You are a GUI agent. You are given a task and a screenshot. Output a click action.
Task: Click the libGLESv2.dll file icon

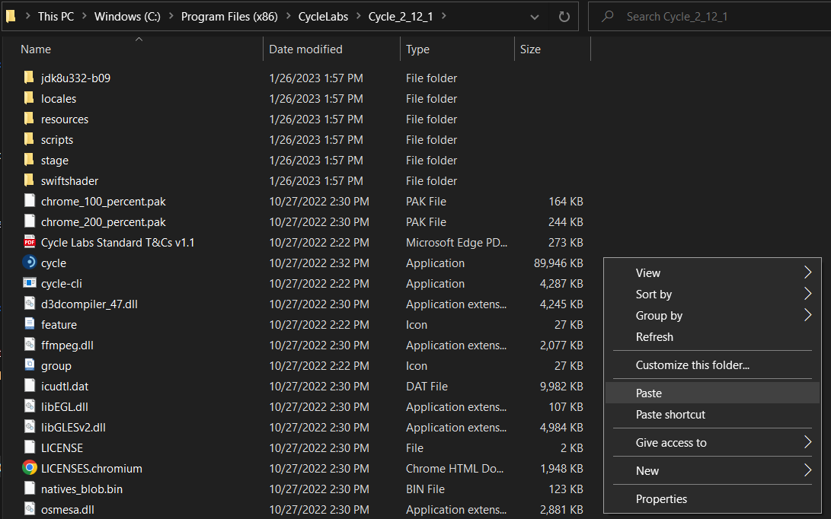pos(30,427)
